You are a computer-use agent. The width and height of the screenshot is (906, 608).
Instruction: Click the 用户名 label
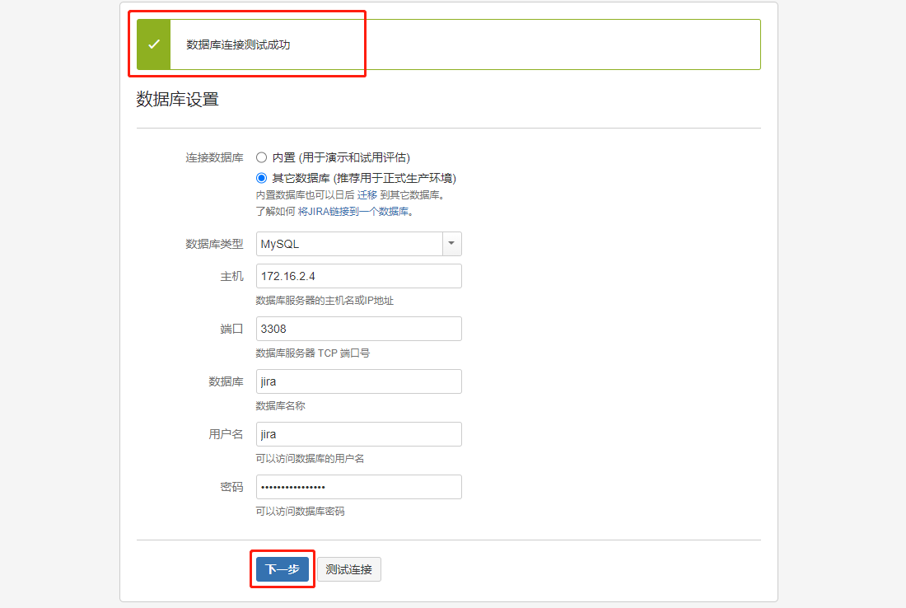click(226, 434)
